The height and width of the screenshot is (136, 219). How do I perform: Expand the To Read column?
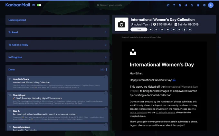(57, 32)
